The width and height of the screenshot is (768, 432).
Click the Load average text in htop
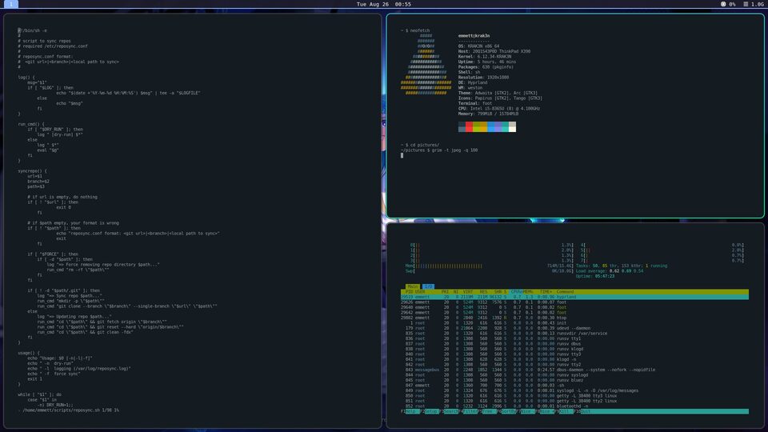click(x=610, y=271)
